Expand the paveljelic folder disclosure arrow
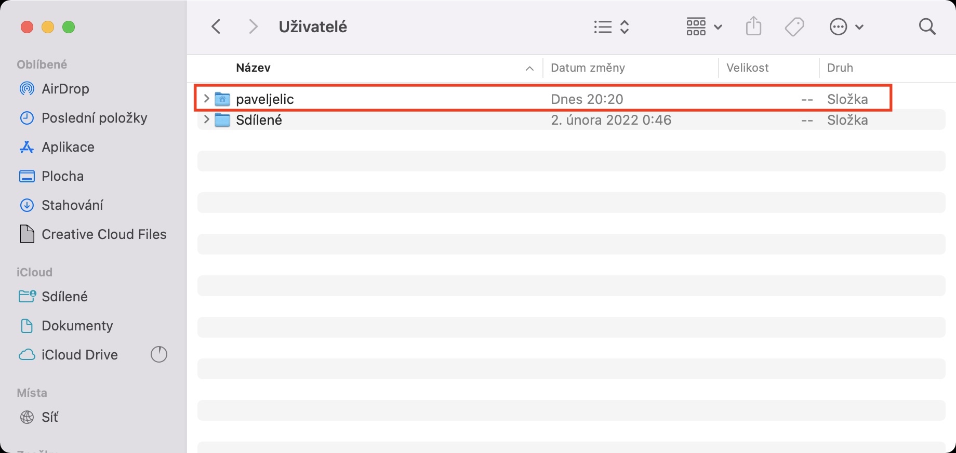 click(206, 99)
